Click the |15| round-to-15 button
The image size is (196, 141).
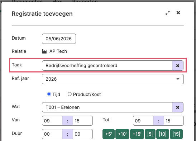176,134
